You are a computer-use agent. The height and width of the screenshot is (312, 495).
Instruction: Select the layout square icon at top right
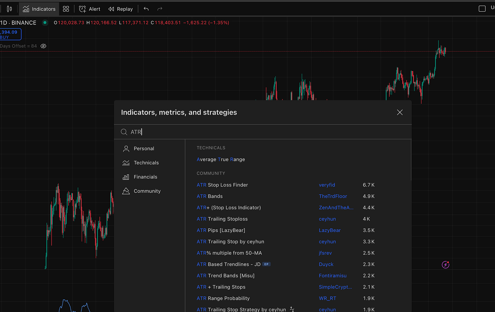[482, 9]
